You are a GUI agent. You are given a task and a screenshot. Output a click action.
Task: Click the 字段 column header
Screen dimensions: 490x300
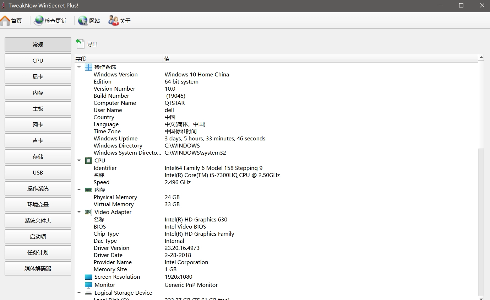(x=119, y=59)
